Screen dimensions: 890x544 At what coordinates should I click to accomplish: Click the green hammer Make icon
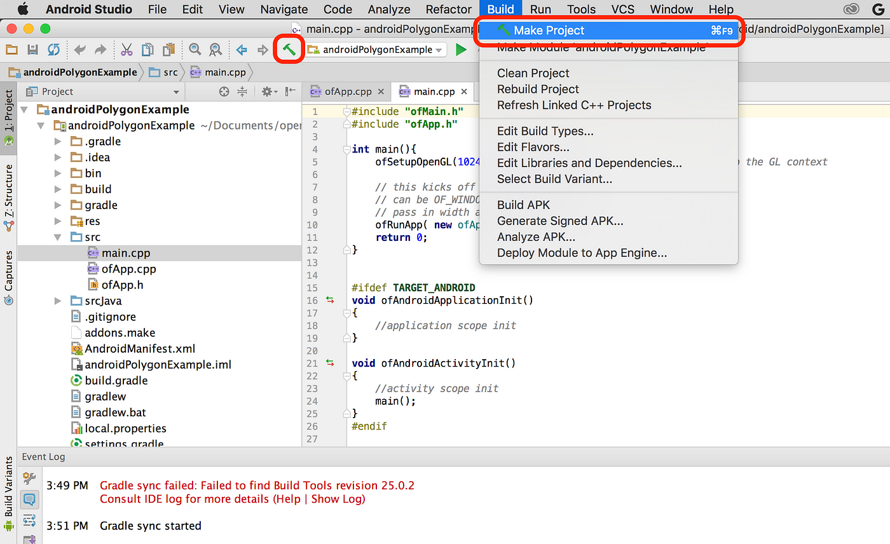pos(289,50)
